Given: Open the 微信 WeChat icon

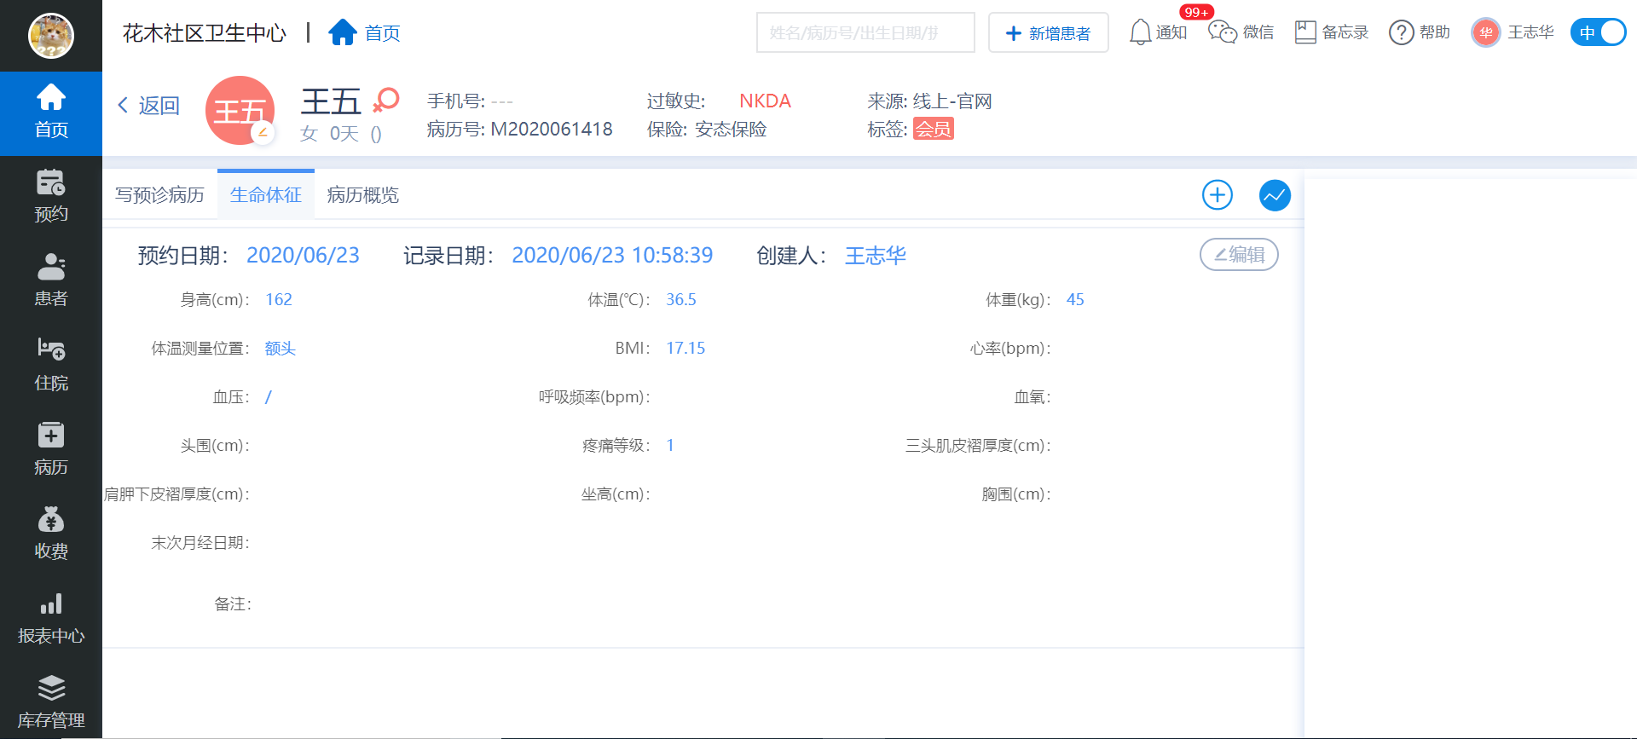Looking at the screenshot, I should coord(1241,32).
